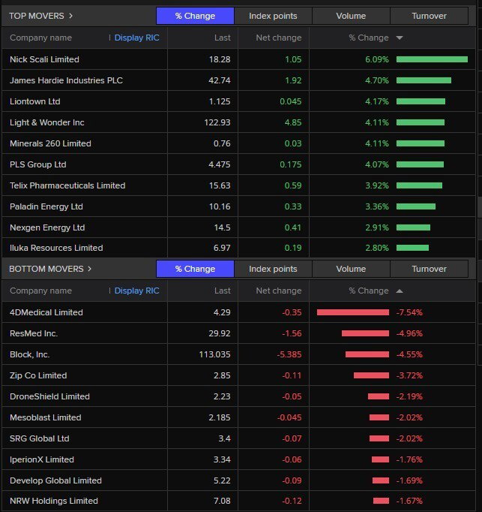
Task: Click the 2.91% change value
Action: [x=376, y=227]
